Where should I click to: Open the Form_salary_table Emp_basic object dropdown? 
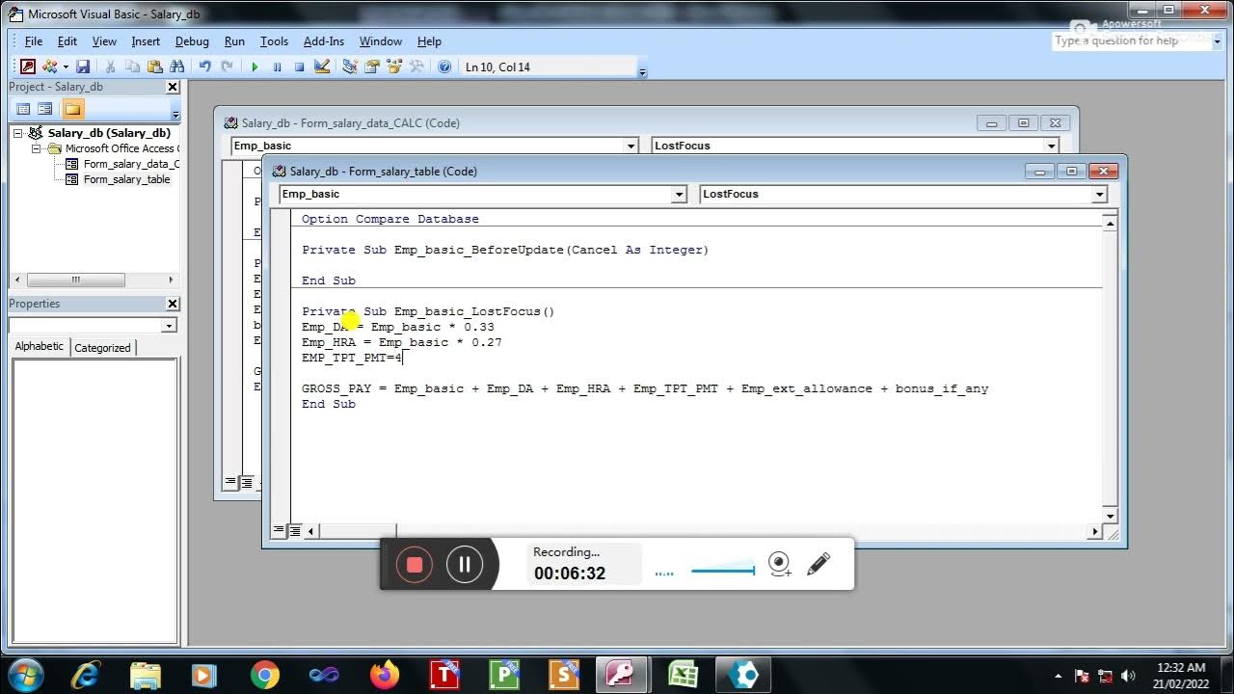coord(679,194)
